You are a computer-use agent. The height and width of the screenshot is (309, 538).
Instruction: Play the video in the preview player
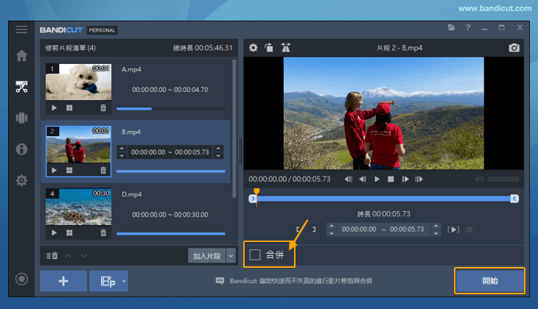(377, 179)
